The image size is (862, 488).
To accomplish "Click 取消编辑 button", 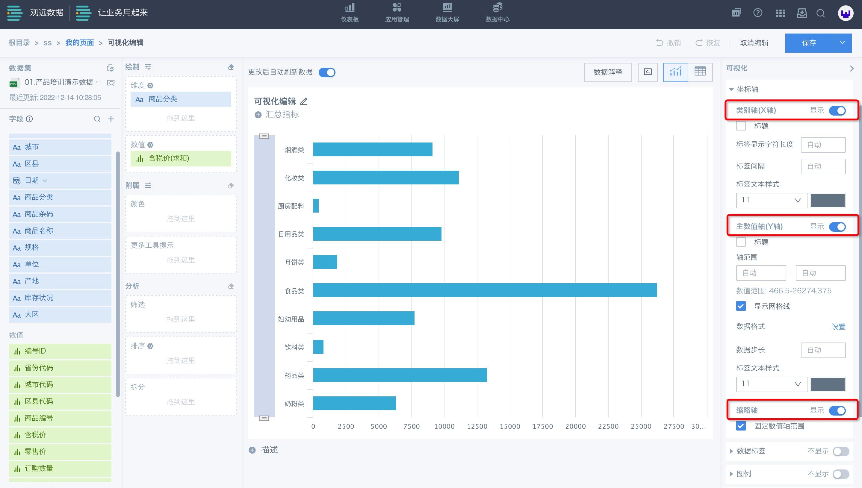I will point(754,43).
